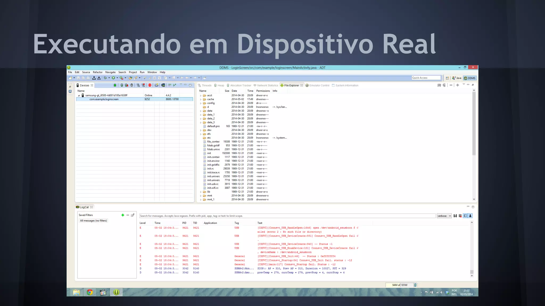This screenshot has height=306, width=545.
Task: Click Screen Capture camera icon
Action: (156, 85)
